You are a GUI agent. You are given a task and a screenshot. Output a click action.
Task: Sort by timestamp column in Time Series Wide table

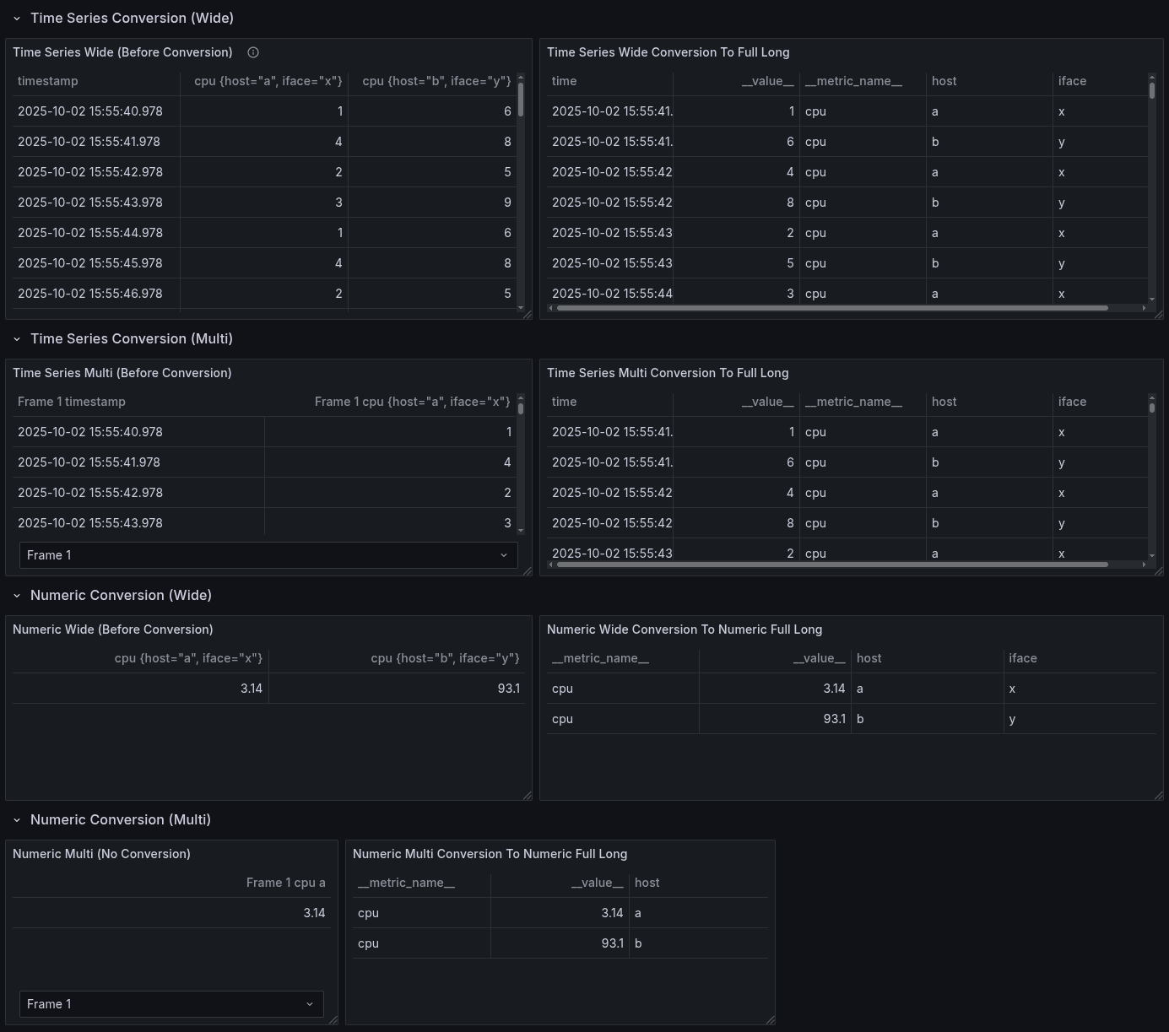tap(48, 81)
